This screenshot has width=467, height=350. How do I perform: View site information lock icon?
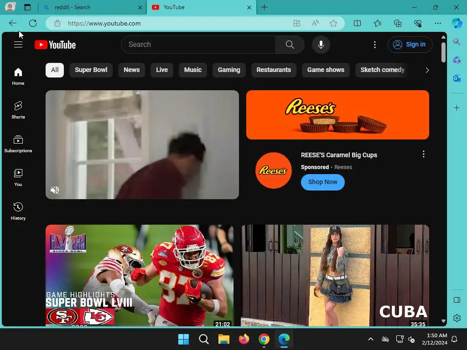coord(57,23)
